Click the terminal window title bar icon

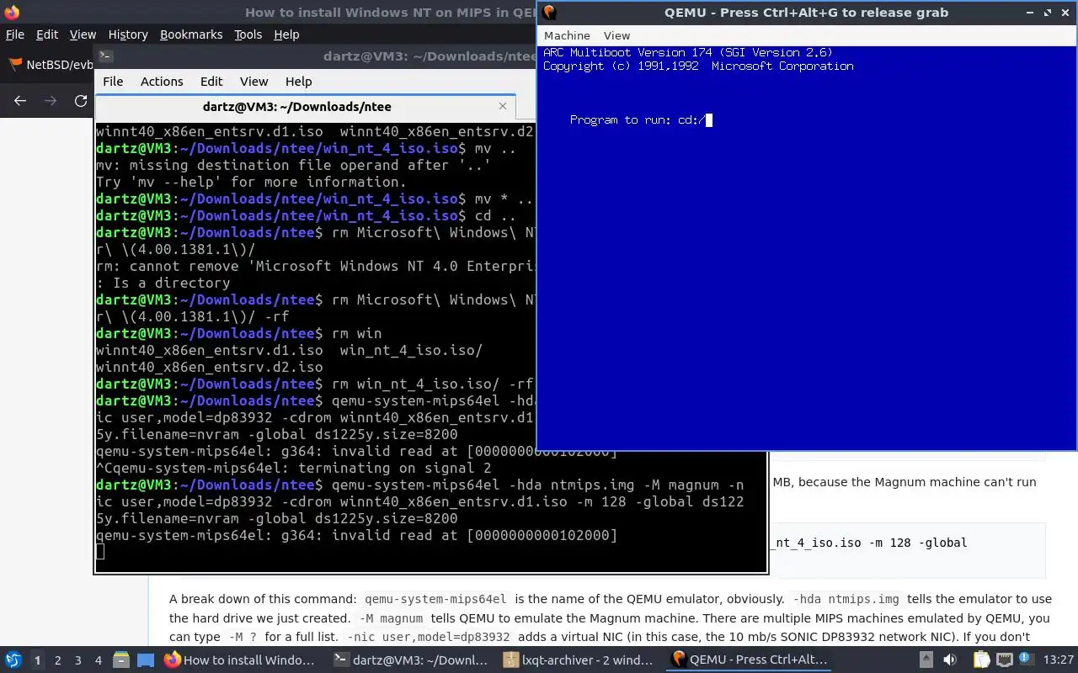(105, 56)
